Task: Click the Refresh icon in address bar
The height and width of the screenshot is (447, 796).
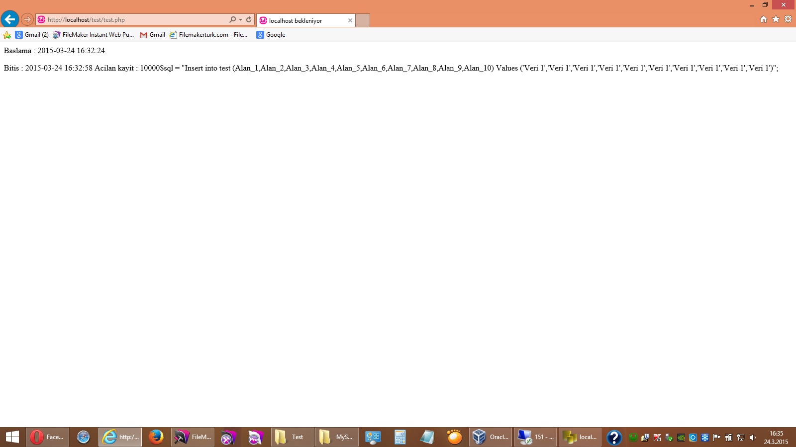Action: (x=249, y=20)
